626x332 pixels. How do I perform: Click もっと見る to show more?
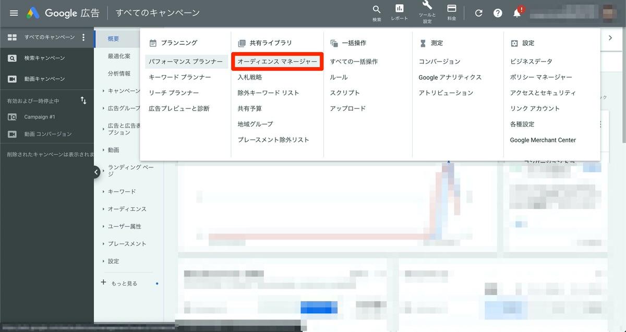[124, 284]
